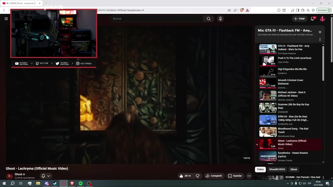
Task: Open the notification dropdown beside channel bell
Action: pyautogui.click(x=48, y=176)
